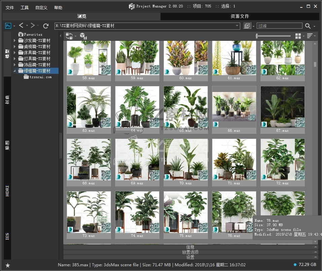Select the tzsucai.com subfolder
This screenshot has width=322, height=271.
coord(40,77)
